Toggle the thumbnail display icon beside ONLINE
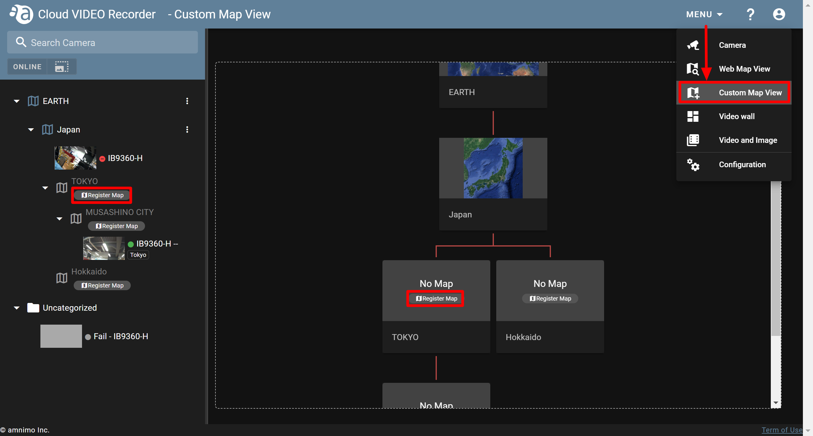813x436 pixels. pyautogui.click(x=62, y=67)
